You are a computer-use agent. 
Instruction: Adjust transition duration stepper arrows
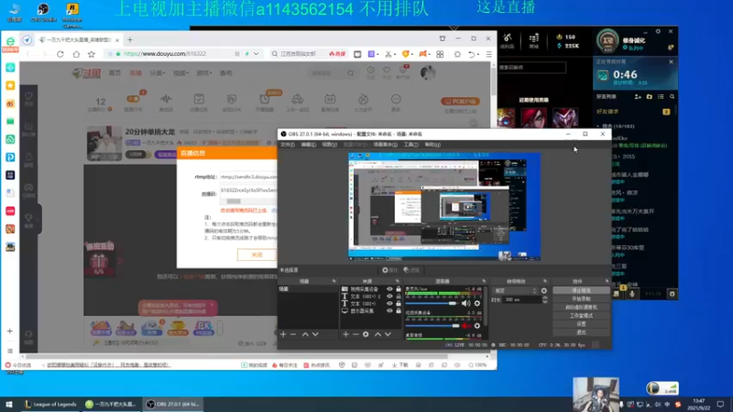pyautogui.click(x=544, y=300)
